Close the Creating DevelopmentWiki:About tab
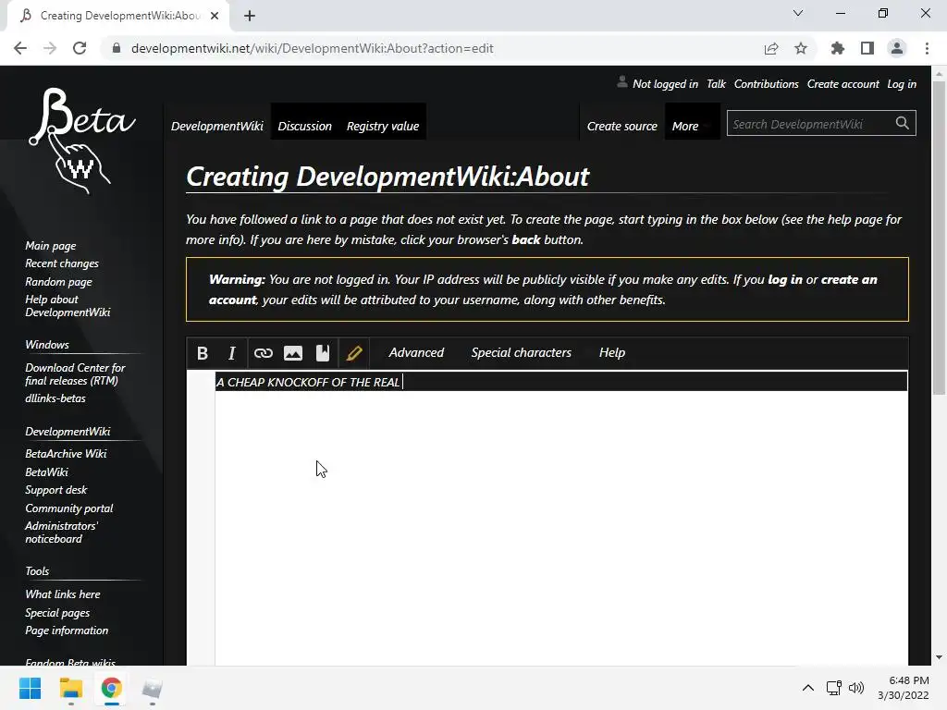 click(215, 16)
